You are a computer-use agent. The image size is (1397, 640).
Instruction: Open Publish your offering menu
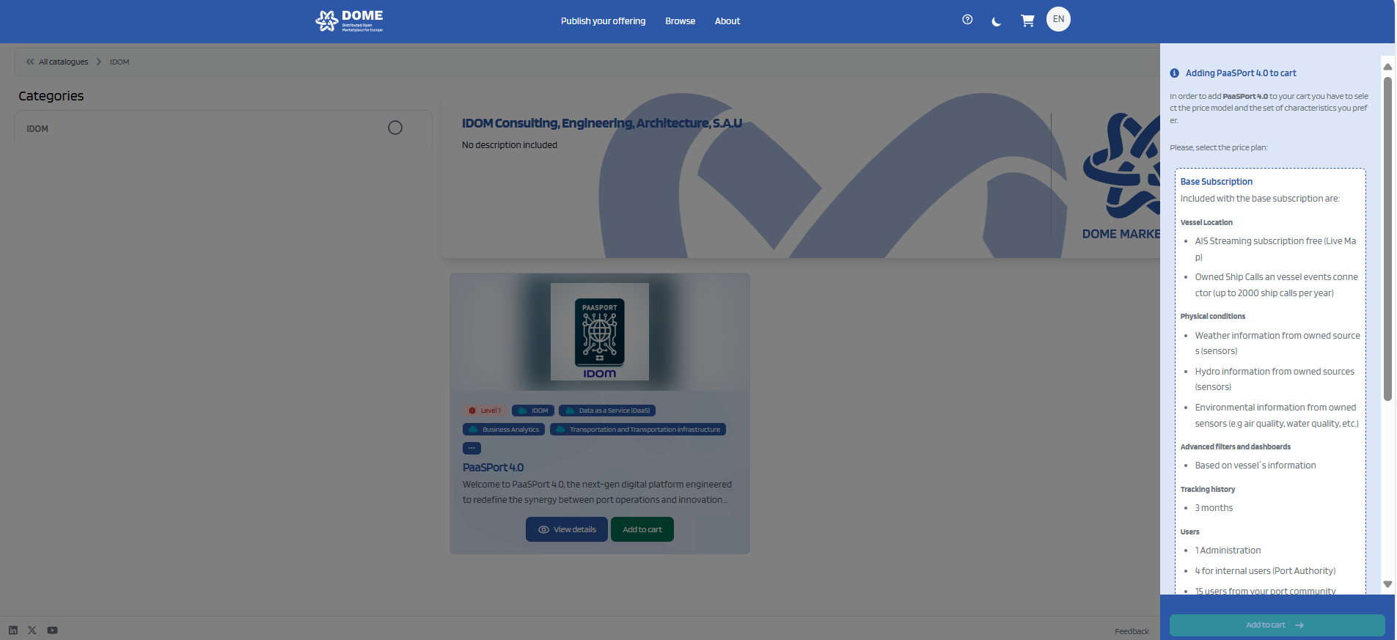[603, 21]
